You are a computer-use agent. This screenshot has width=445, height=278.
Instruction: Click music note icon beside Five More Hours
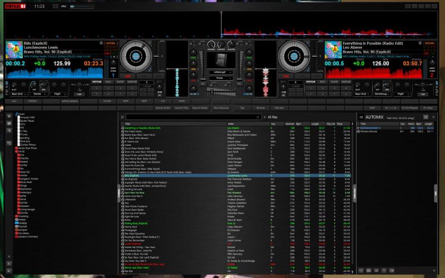pyautogui.click(x=122, y=131)
